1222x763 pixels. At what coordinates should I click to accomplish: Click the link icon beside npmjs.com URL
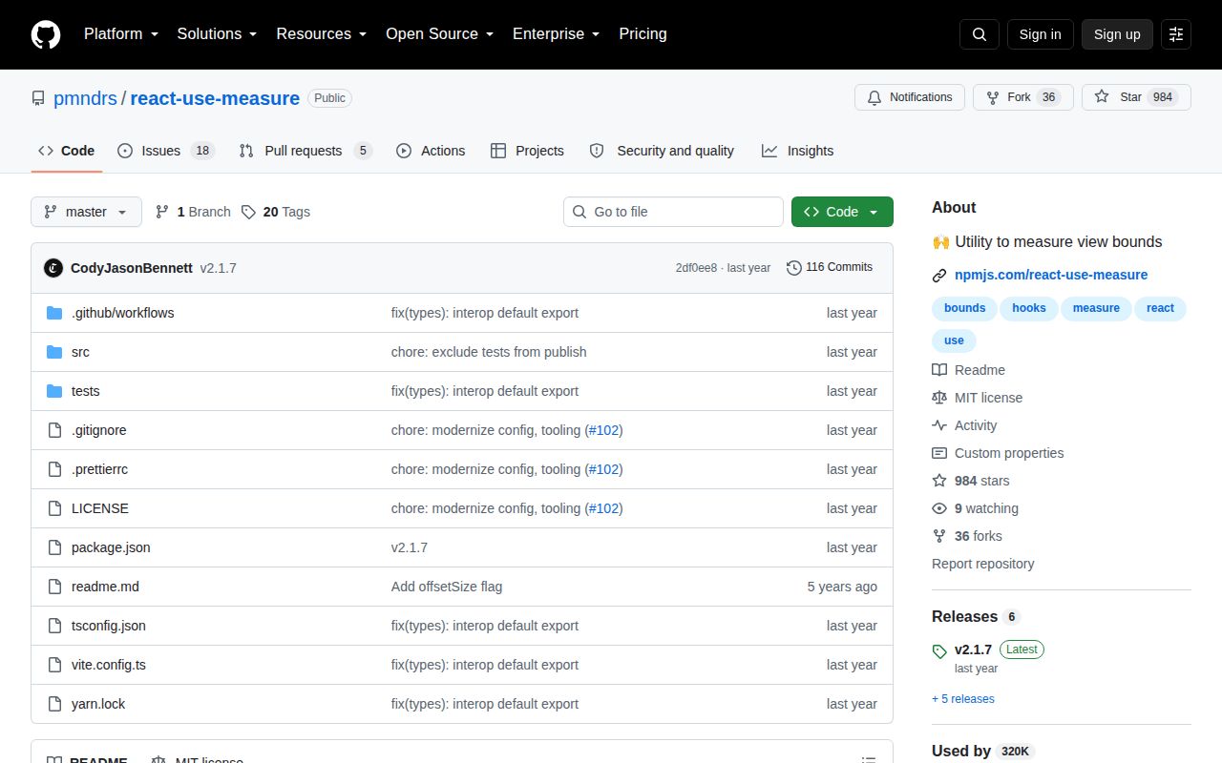coord(939,276)
